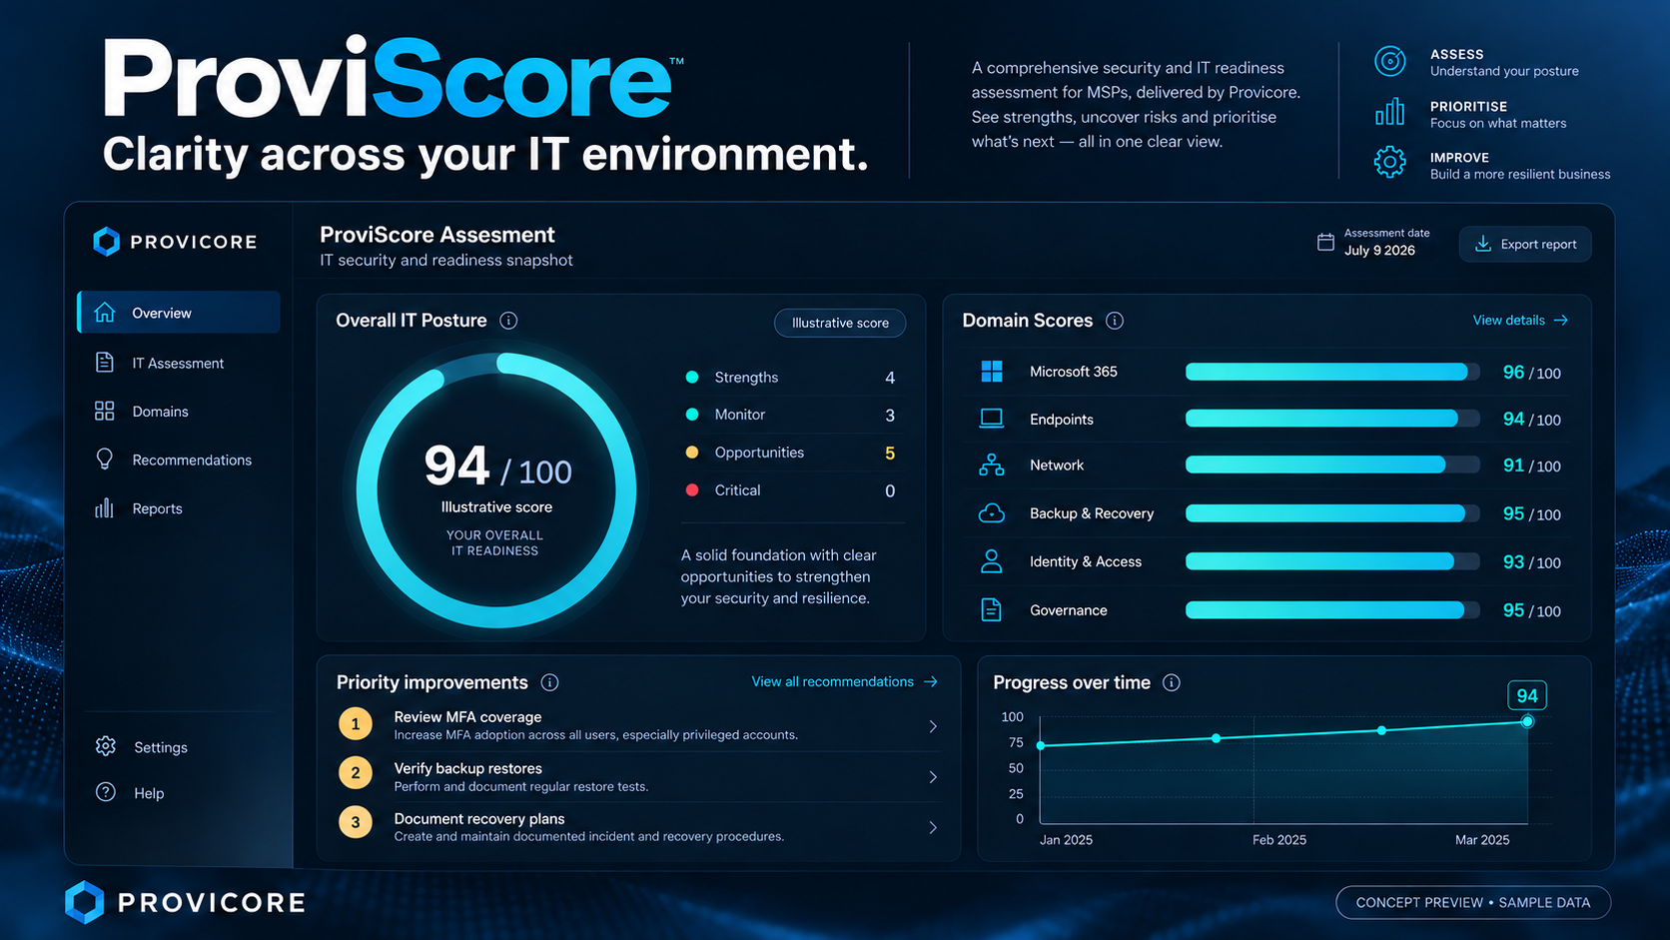The height and width of the screenshot is (940, 1670).
Task: Click the Concept Preview Sample Data badge
Action: click(x=1473, y=902)
